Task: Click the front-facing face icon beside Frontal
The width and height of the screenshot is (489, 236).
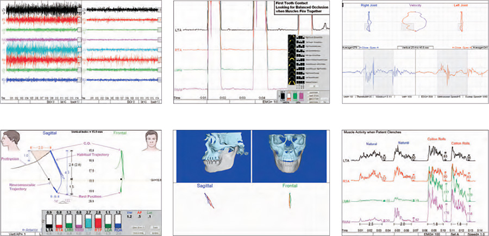Action: (152, 141)
